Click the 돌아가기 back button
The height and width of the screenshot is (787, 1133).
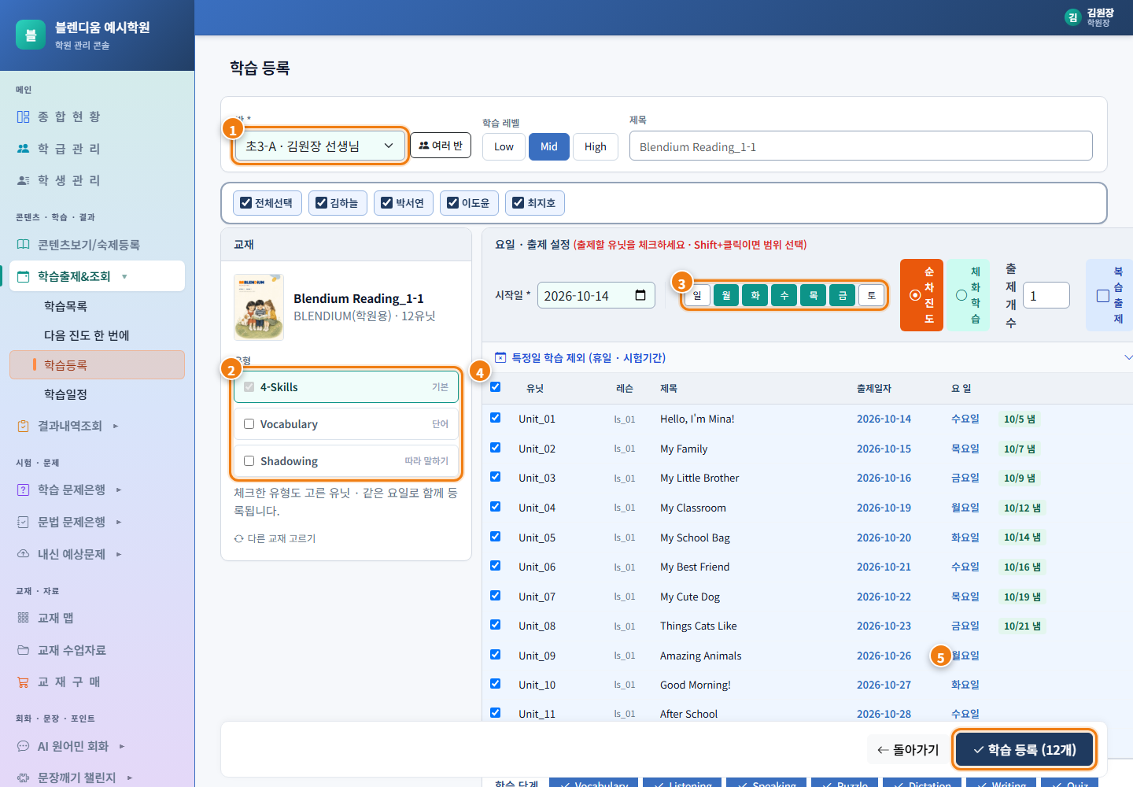coord(908,750)
